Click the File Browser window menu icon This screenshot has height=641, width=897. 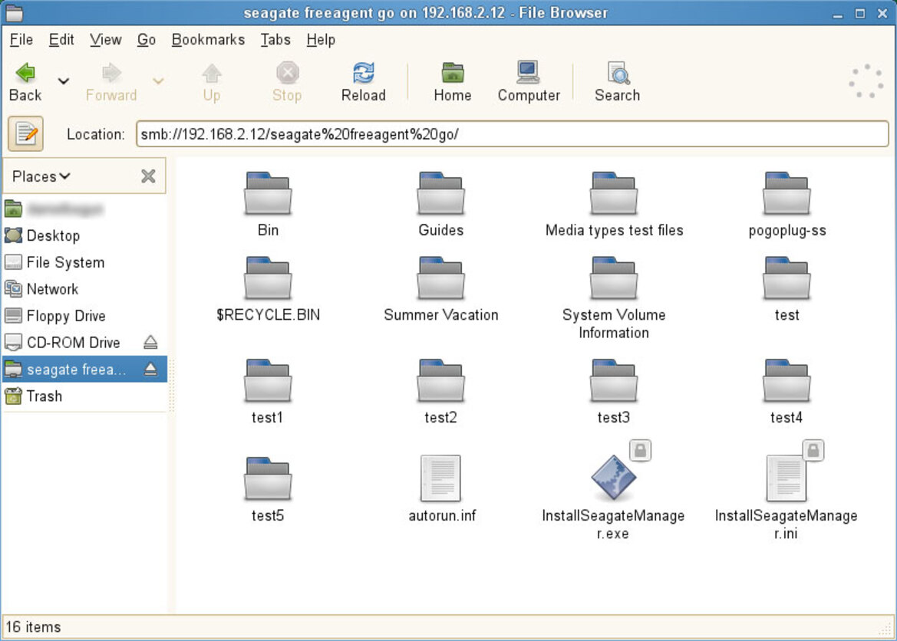point(15,12)
